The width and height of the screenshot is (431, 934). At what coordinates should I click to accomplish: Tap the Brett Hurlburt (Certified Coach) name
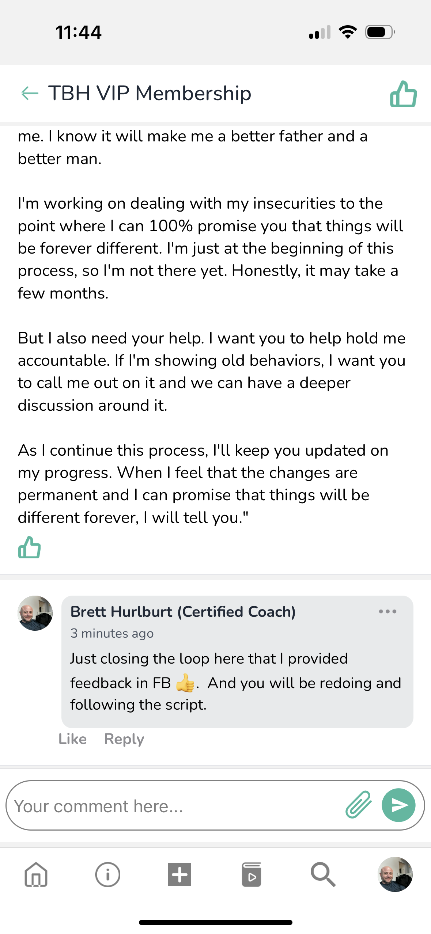point(183,612)
